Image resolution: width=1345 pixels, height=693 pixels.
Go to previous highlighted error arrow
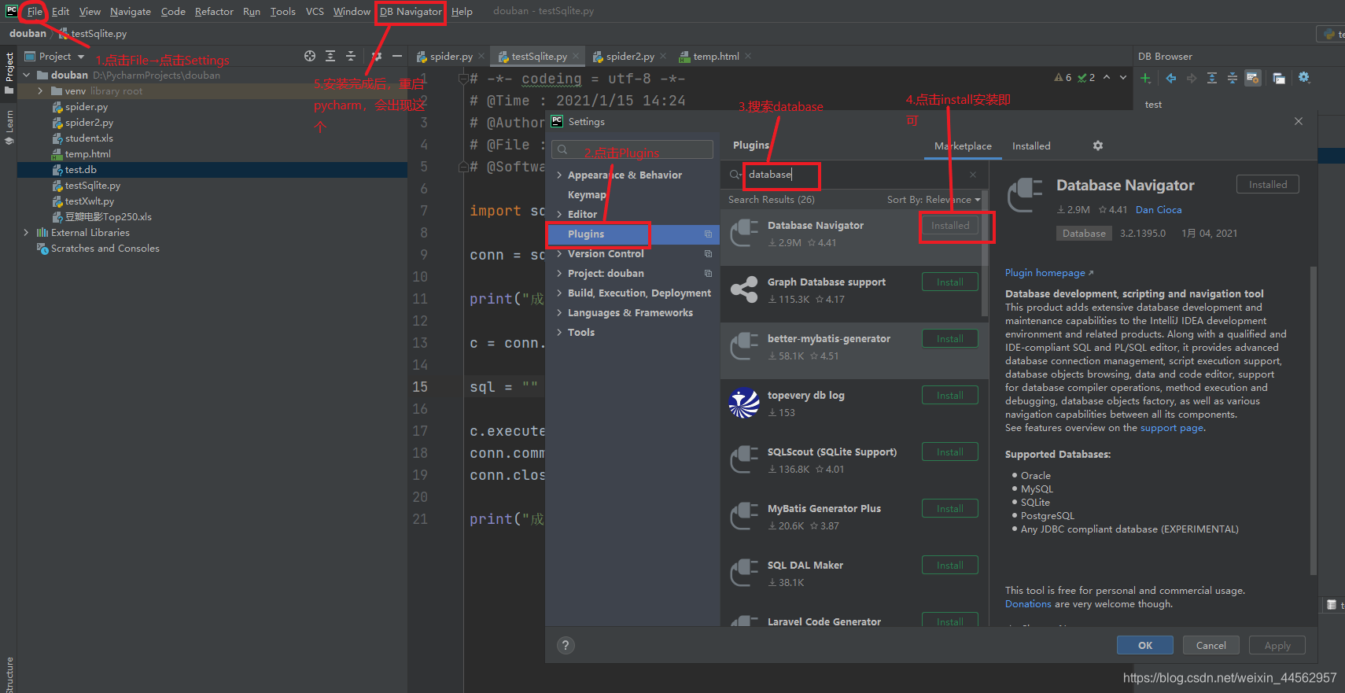tap(1107, 77)
